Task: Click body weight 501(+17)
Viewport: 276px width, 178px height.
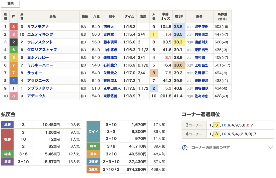Action: [222, 65]
